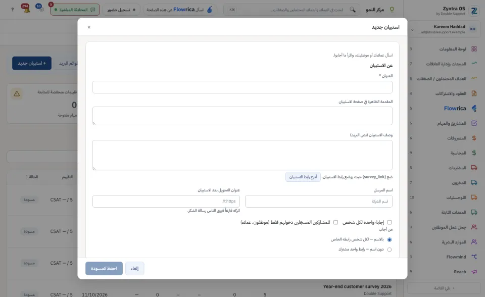The height and width of the screenshot is (297, 485).
Task: Click the Reach megaphone icon
Action: click(474, 272)
